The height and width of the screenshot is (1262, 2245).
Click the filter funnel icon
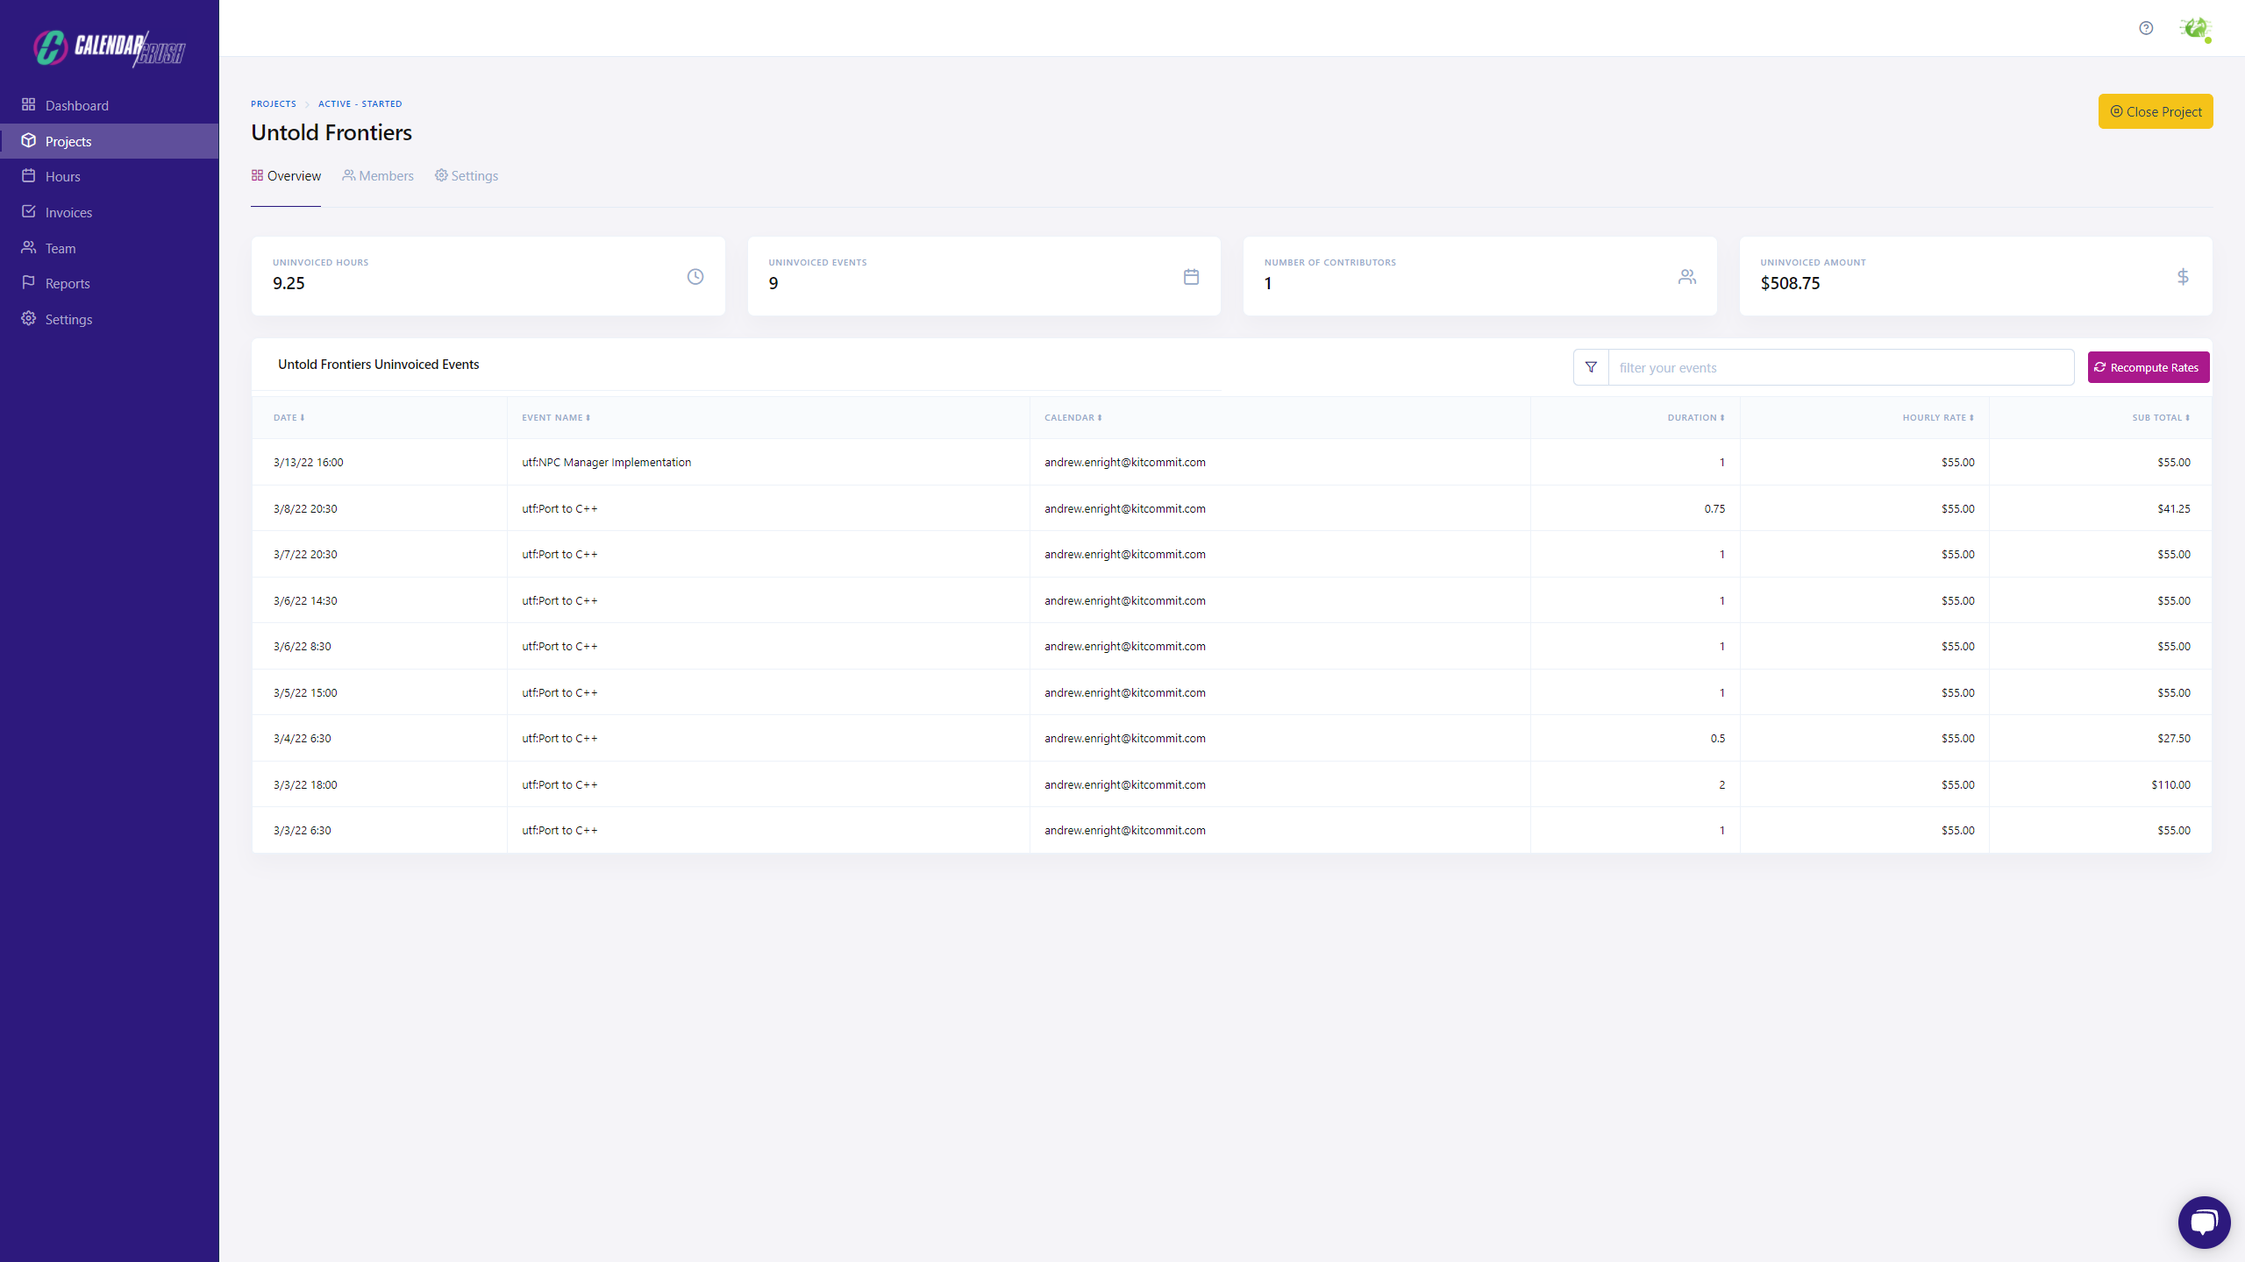tap(1591, 367)
